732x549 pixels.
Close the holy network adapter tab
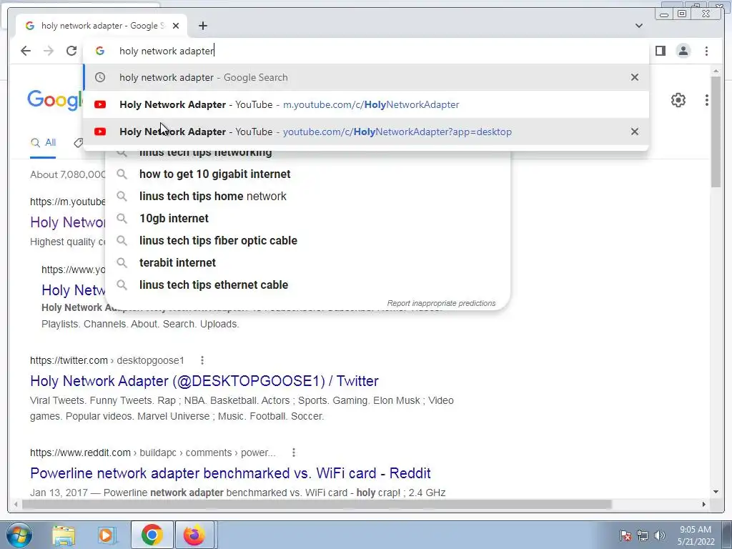click(x=176, y=26)
